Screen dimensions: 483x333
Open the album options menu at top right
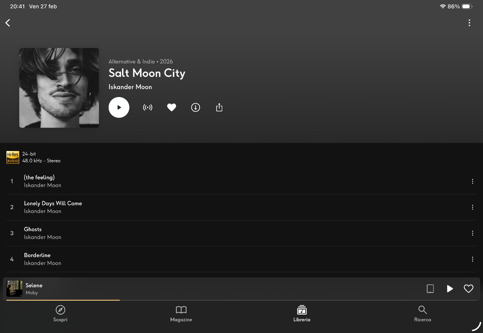point(469,23)
